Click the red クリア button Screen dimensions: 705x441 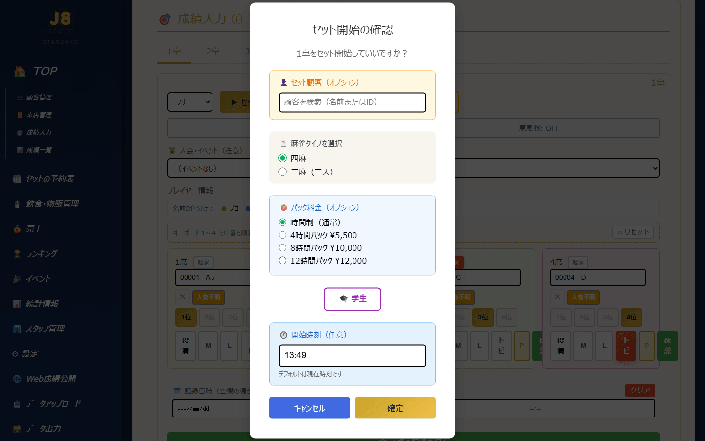tap(640, 390)
